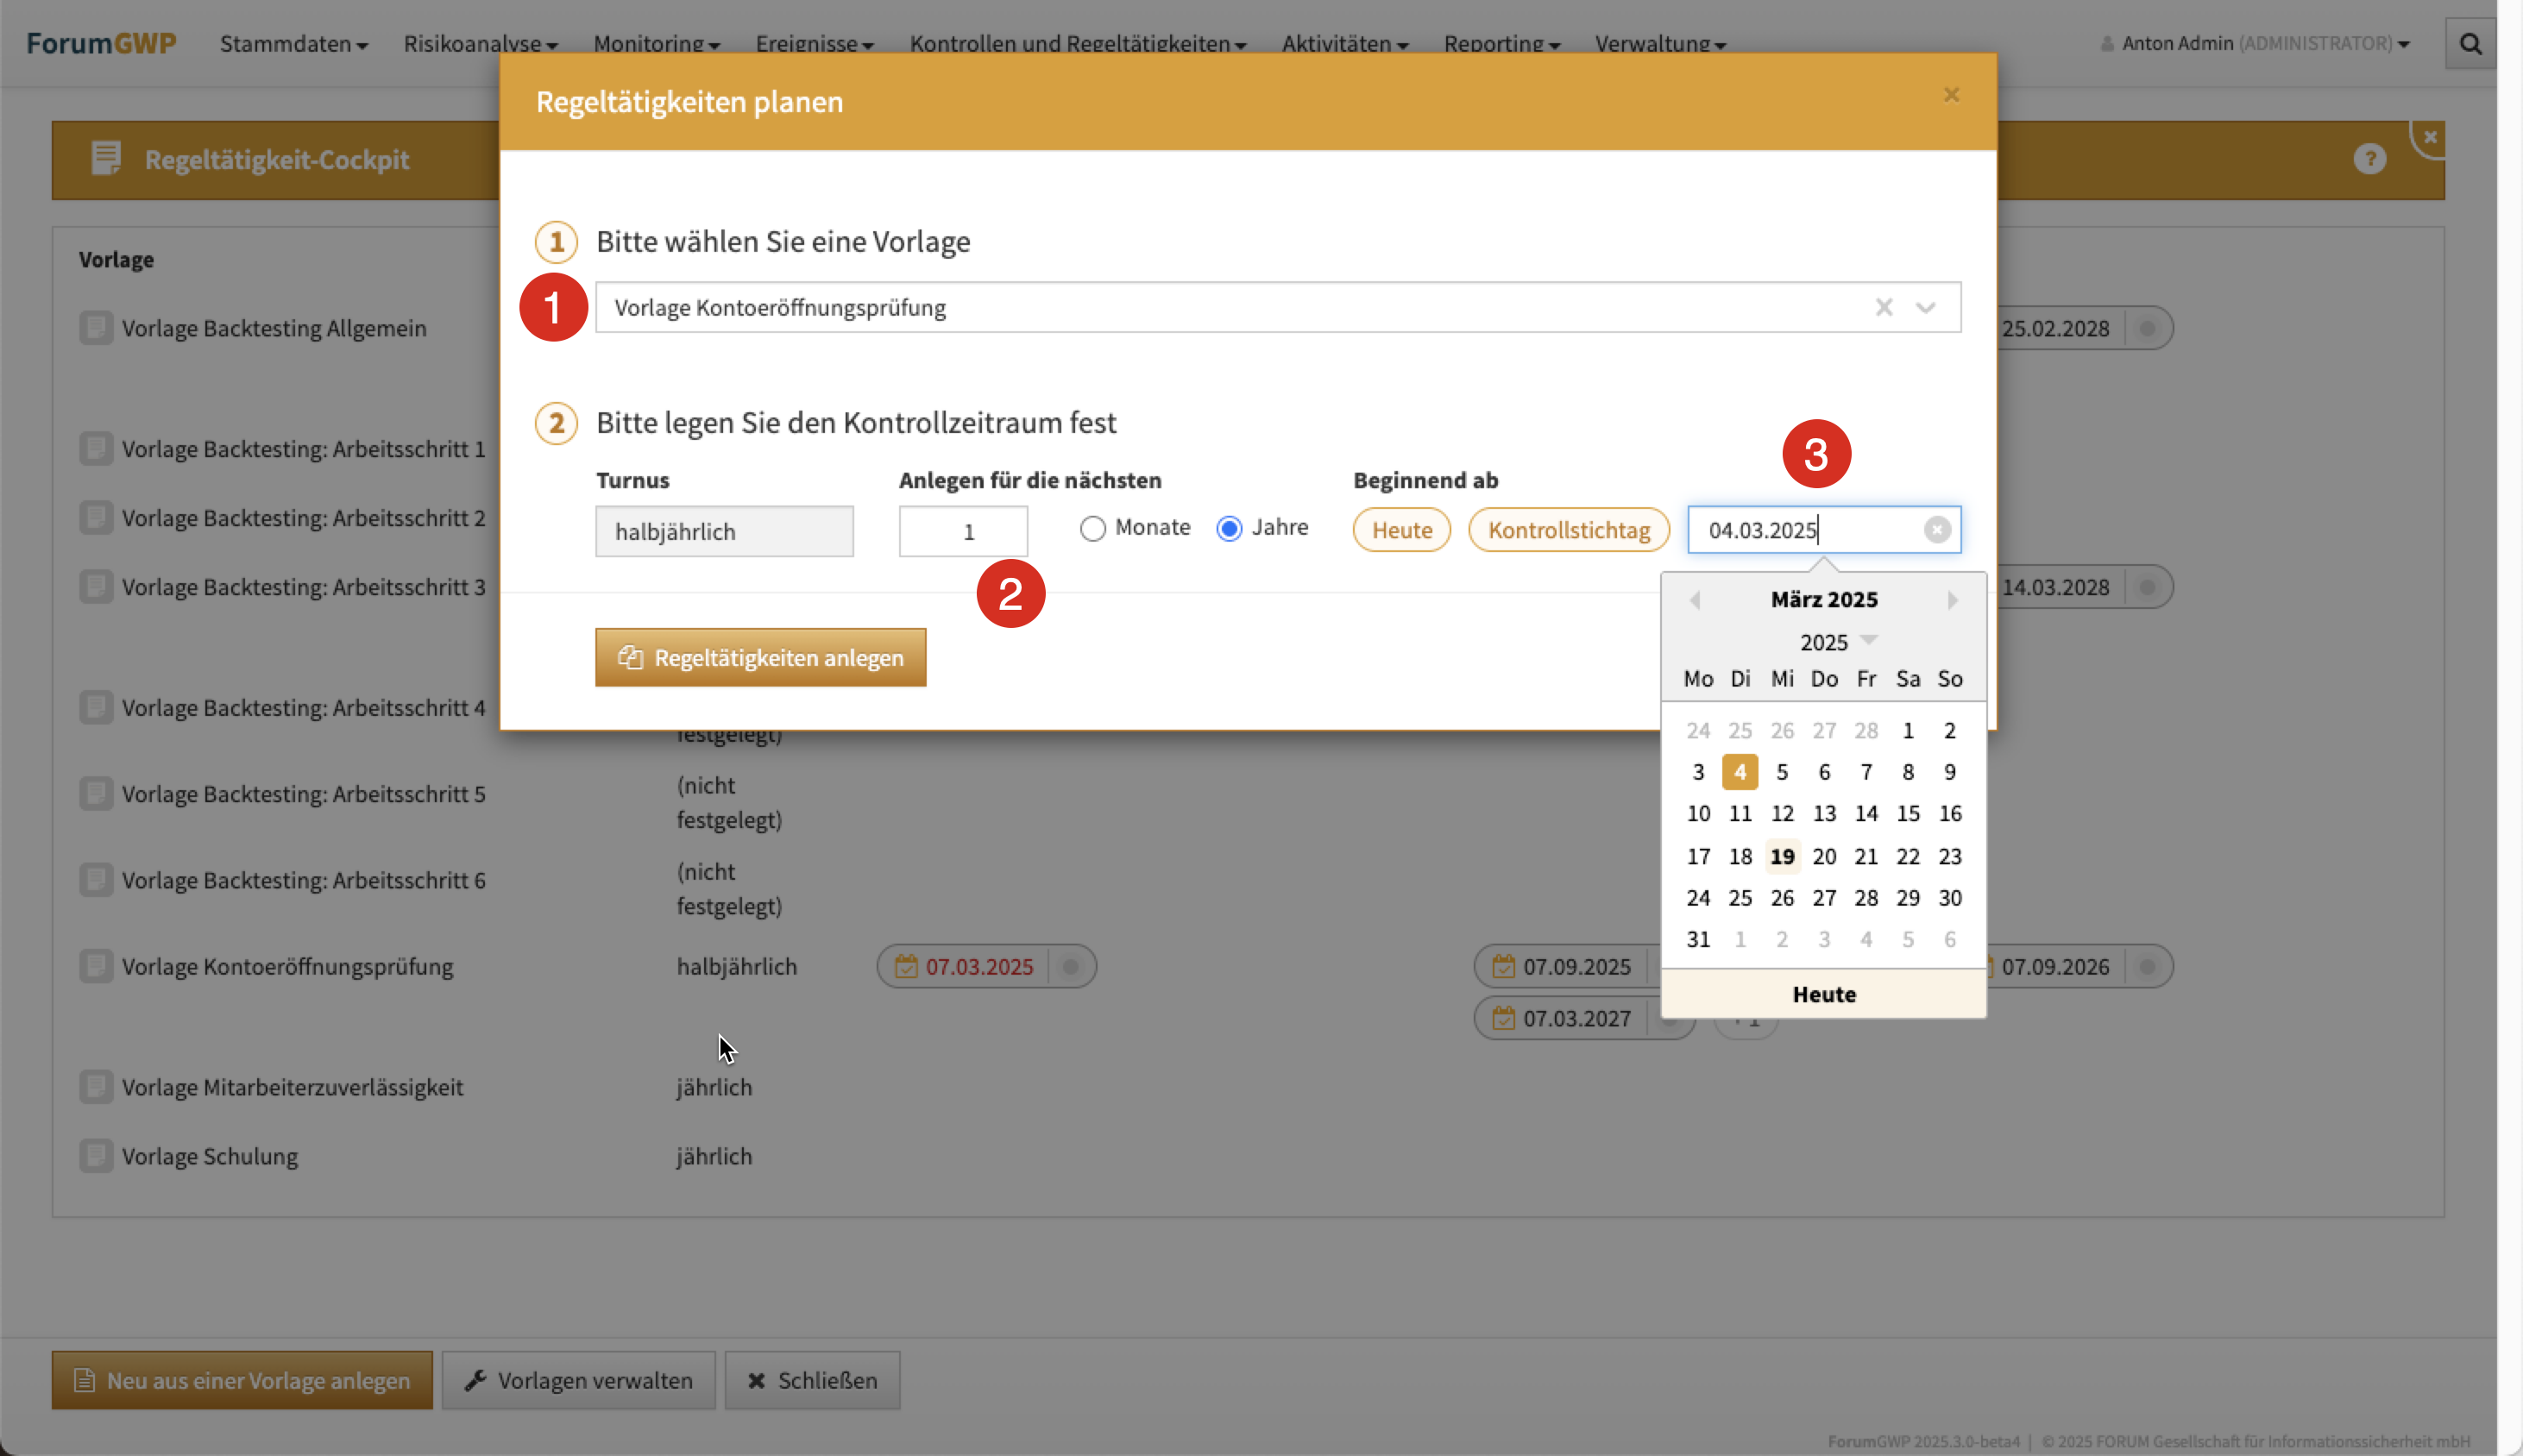2523x1456 pixels.
Task: Expand the Vorlage selection dropdown chevron
Action: (1926, 307)
